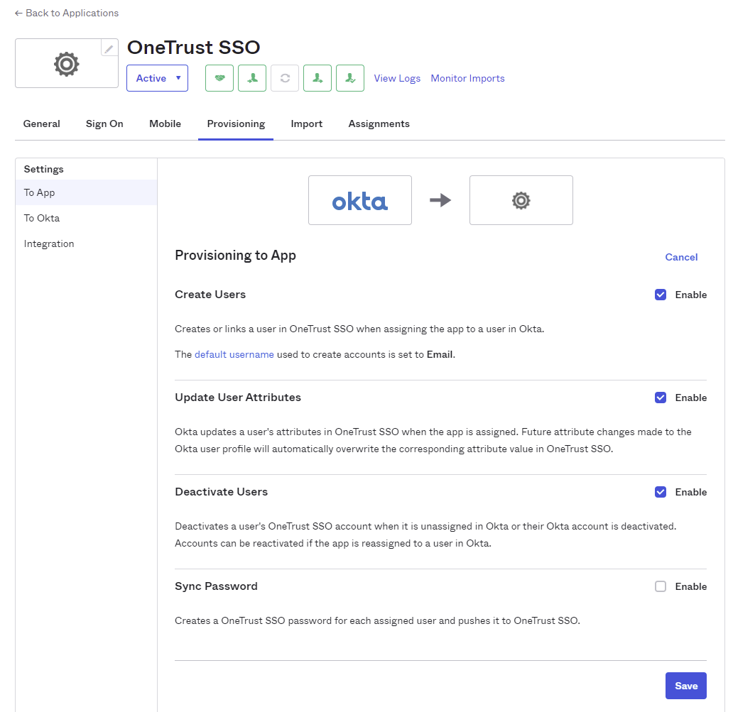This screenshot has height=712, width=733.
Task: Click the first green user provisioning icon
Action: (x=252, y=78)
